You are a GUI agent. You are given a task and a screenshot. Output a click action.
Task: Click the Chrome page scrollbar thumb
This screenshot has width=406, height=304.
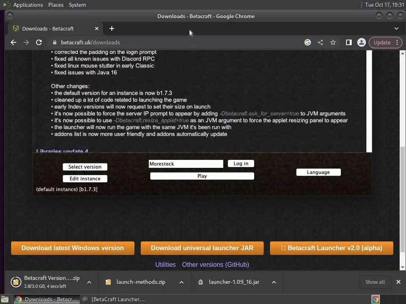(403, 199)
